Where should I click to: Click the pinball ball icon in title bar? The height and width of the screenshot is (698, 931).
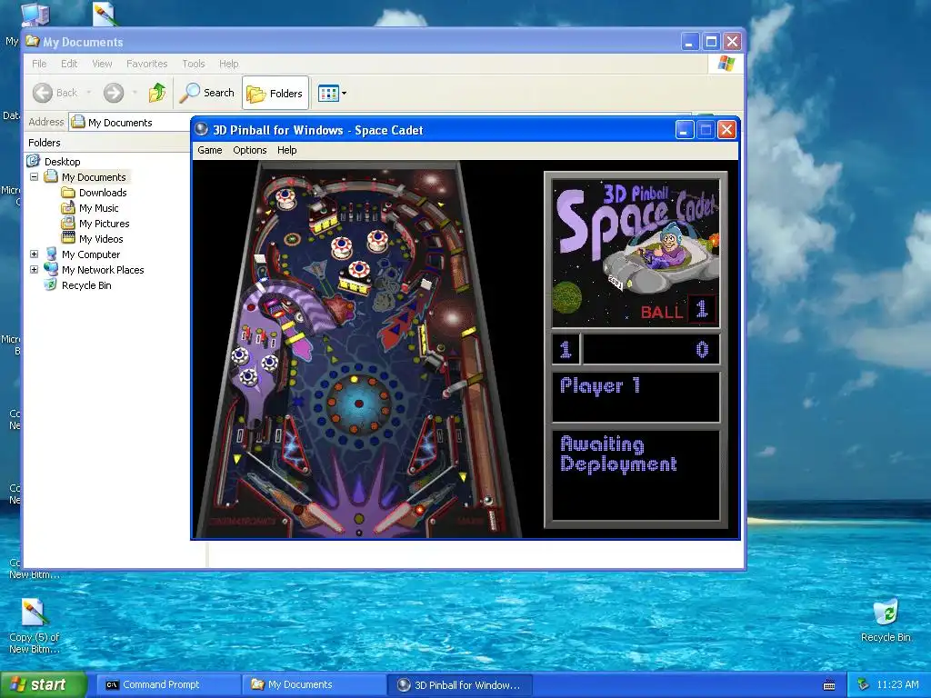click(202, 129)
